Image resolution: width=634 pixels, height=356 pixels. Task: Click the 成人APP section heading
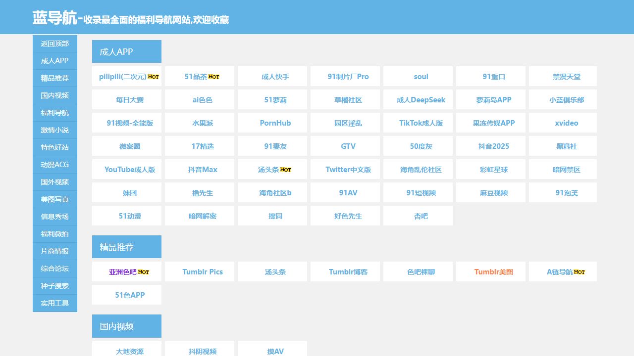coord(127,51)
